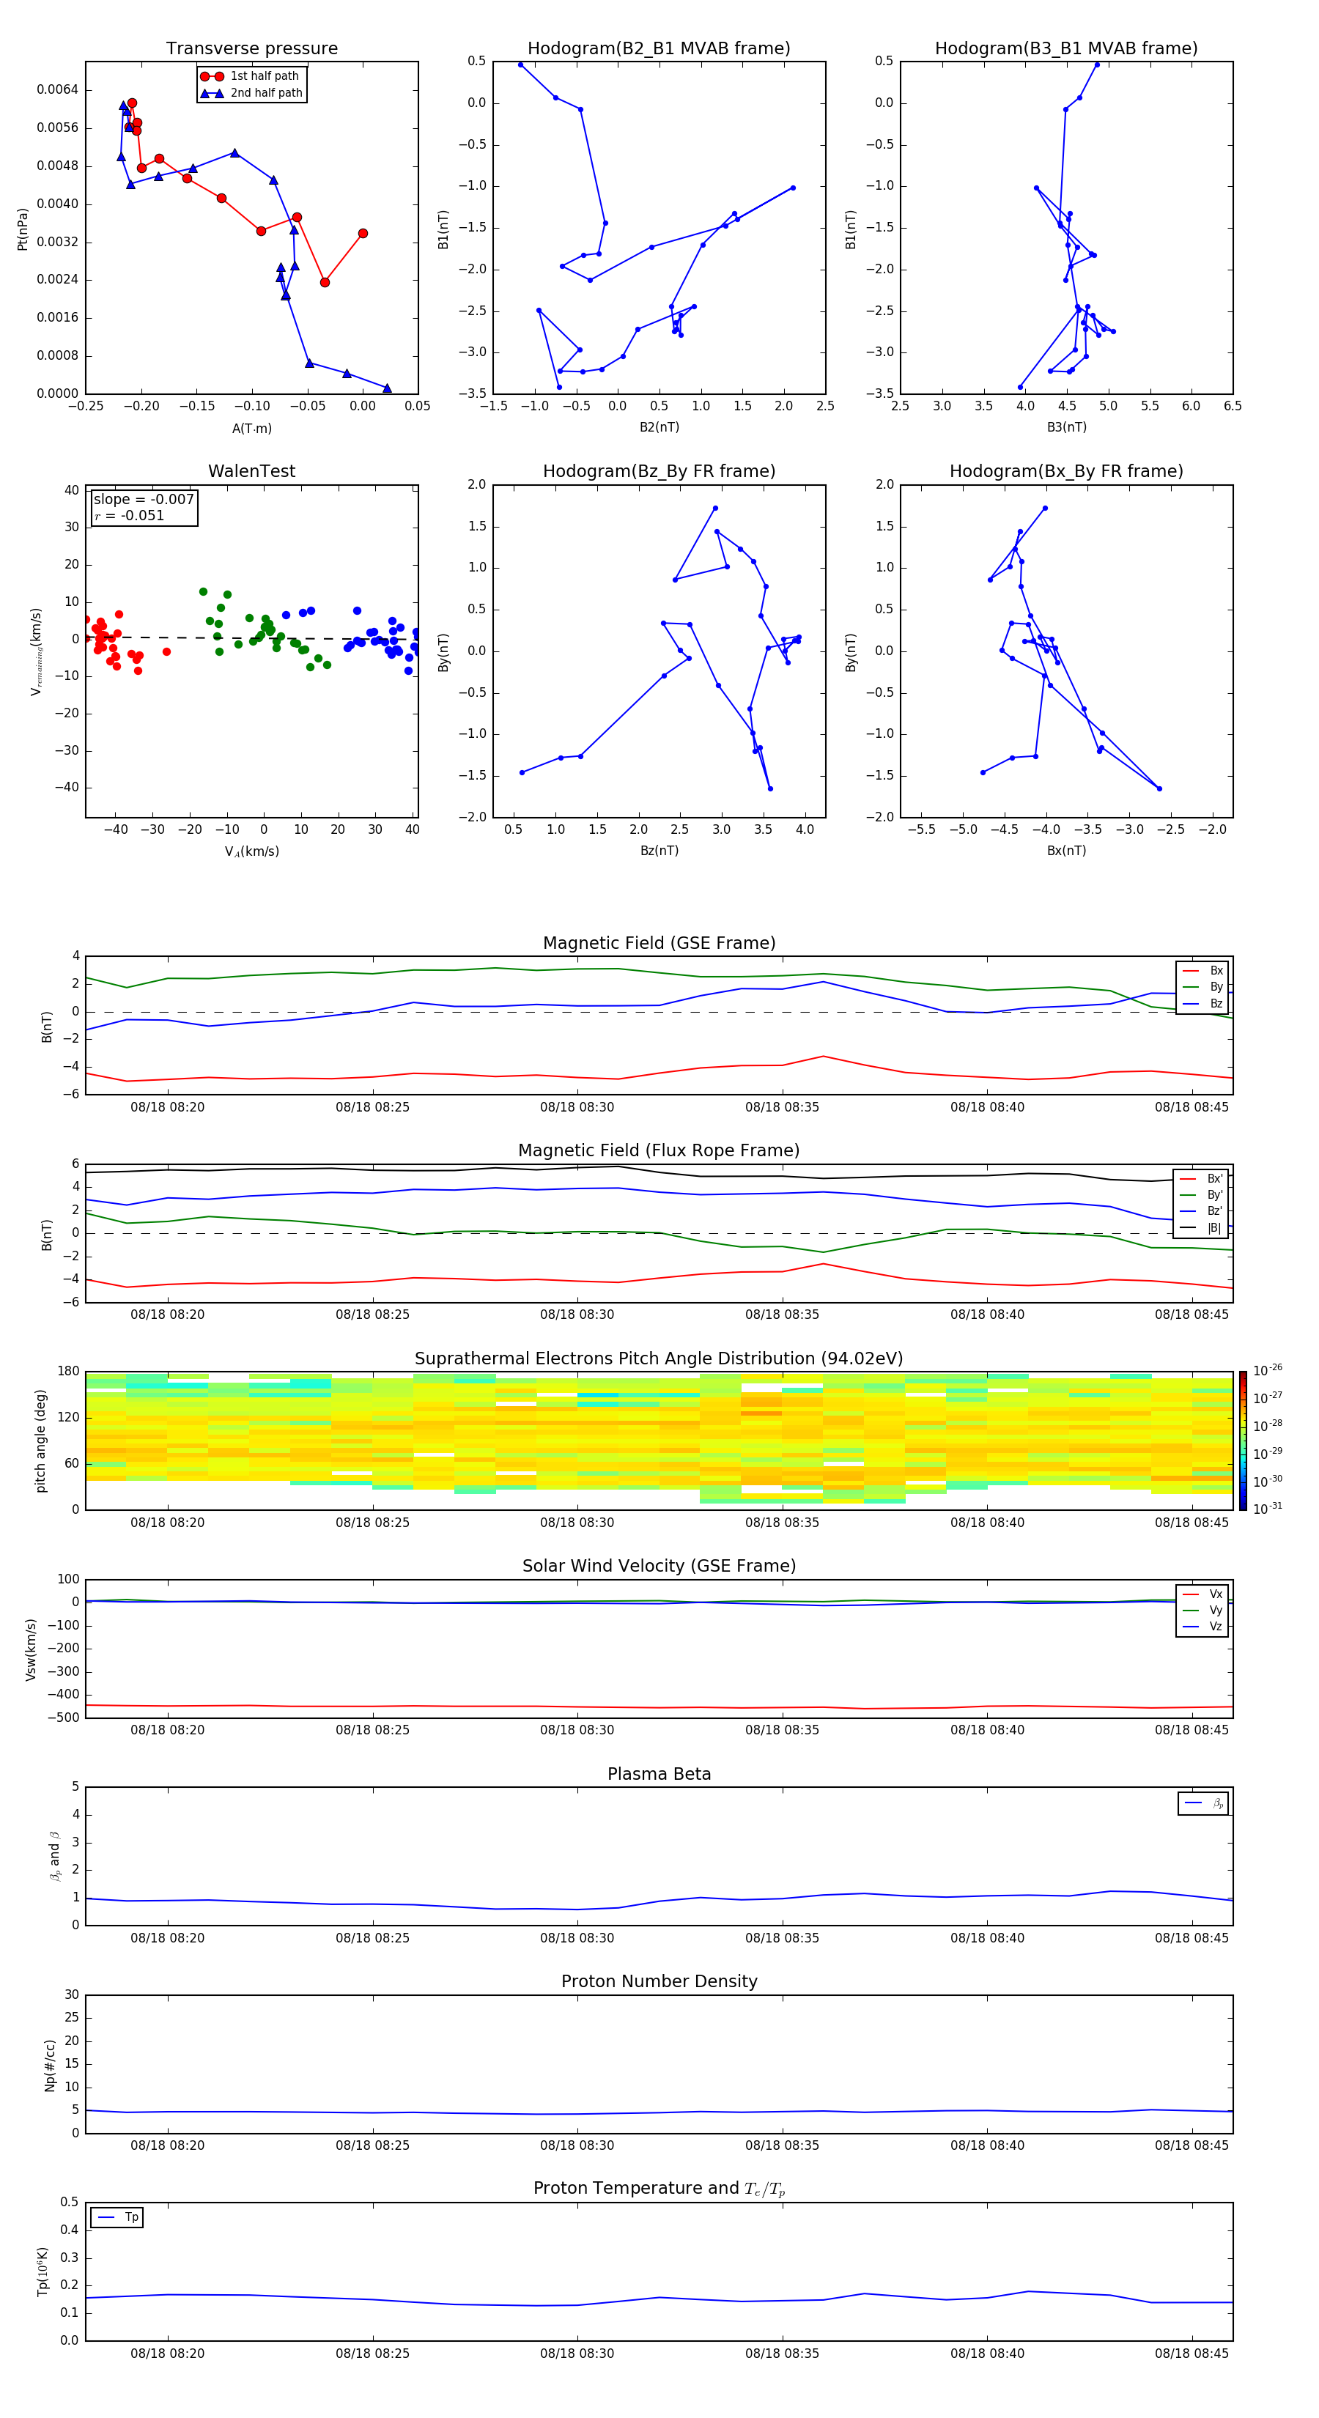
Task: Click 'Bz' legend entry in GSE magnetic field
Action: [x=1202, y=1005]
